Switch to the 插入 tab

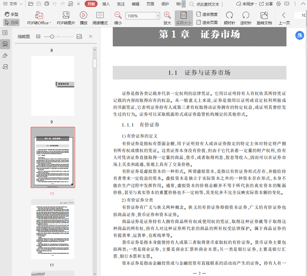106,4
